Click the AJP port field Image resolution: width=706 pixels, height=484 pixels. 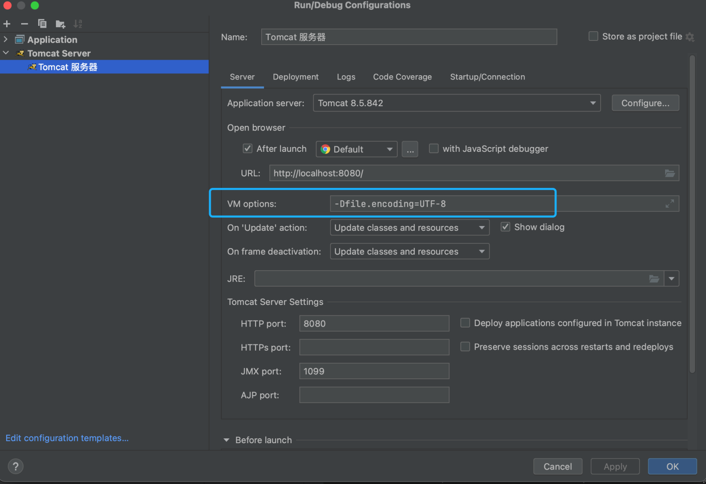(374, 395)
